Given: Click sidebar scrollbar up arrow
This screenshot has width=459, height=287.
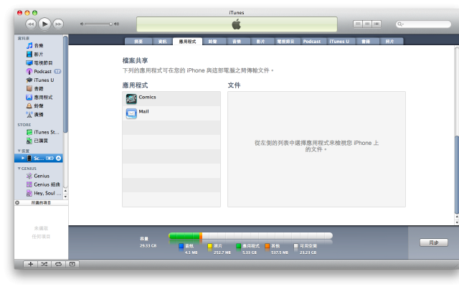Looking at the screenshot, I should 65,191.
